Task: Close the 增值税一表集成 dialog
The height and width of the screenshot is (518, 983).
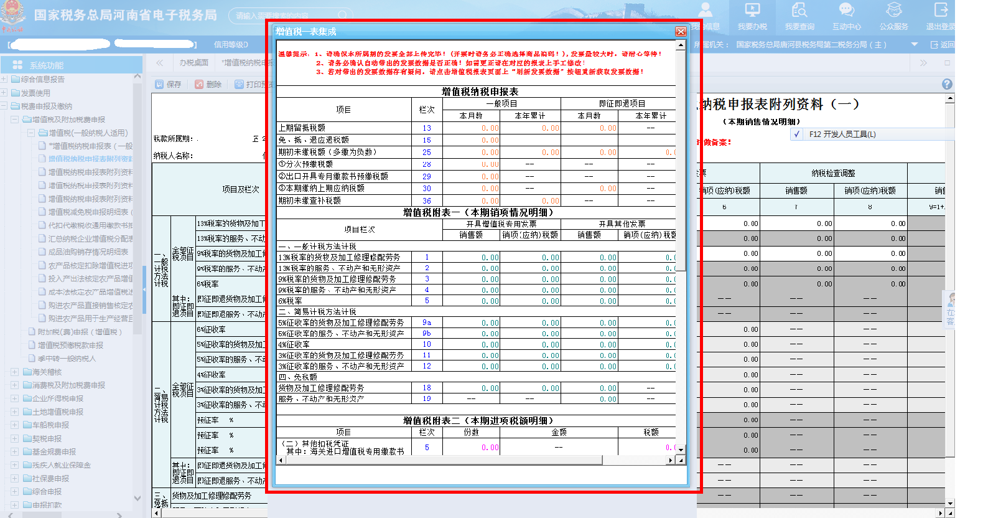Action: (681, 32)
